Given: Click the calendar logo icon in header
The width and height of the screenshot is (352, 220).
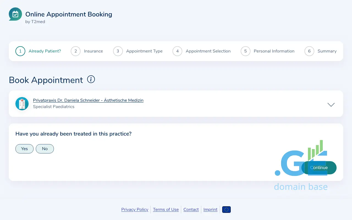Looking at the screenshot, I should (15, 14).
